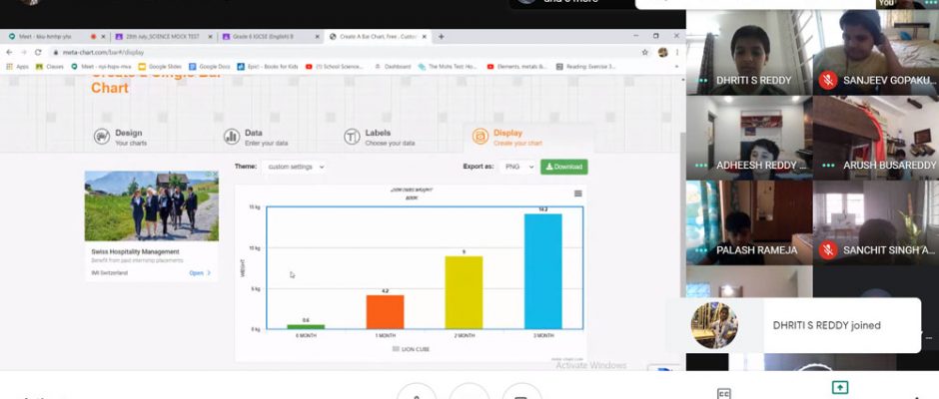Open options dots on ARUSH BUSAREDDY tile

pyautogui.click(x=829, y=166)
